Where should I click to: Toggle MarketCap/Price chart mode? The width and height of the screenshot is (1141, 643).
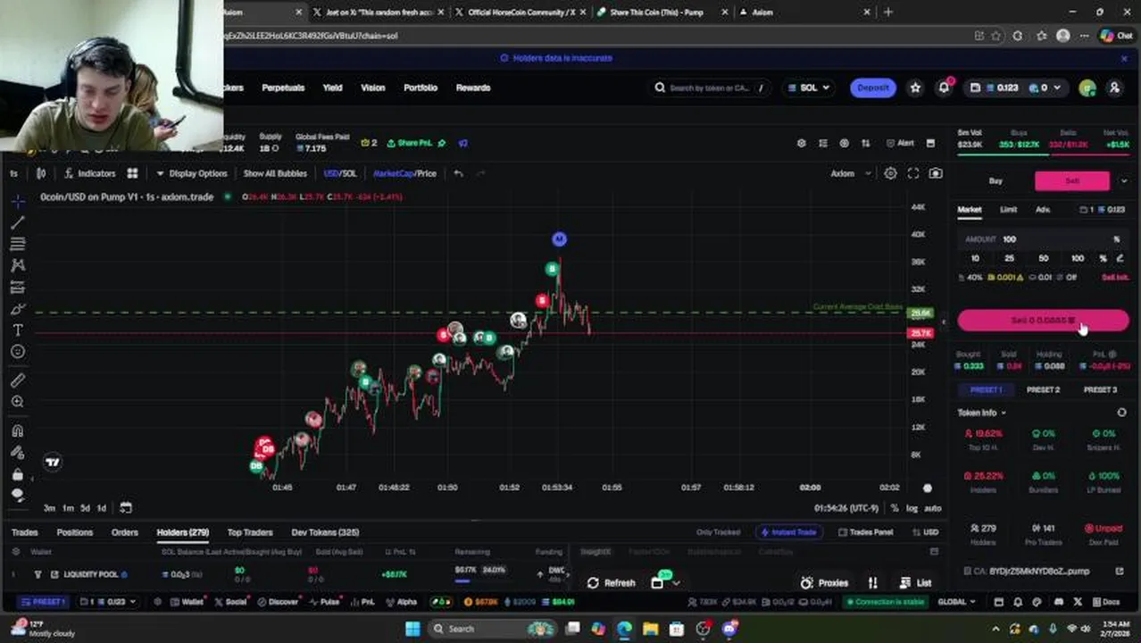tap(404, 173)
